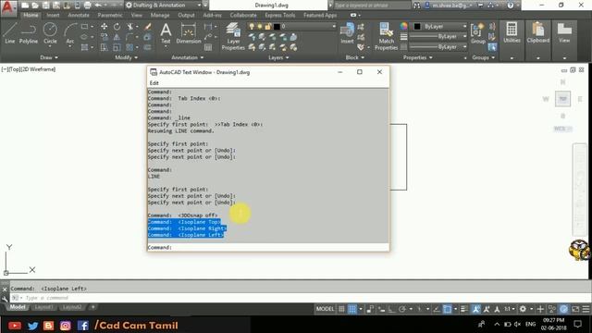The height and width of the screenshot is (333, 592).
Task: Toggle layer 0 lock icon
Action: (268, 27)
